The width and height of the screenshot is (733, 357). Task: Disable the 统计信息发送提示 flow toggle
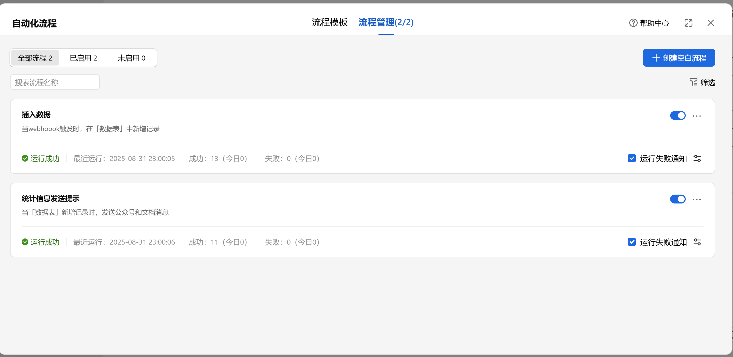coord(678,199)
